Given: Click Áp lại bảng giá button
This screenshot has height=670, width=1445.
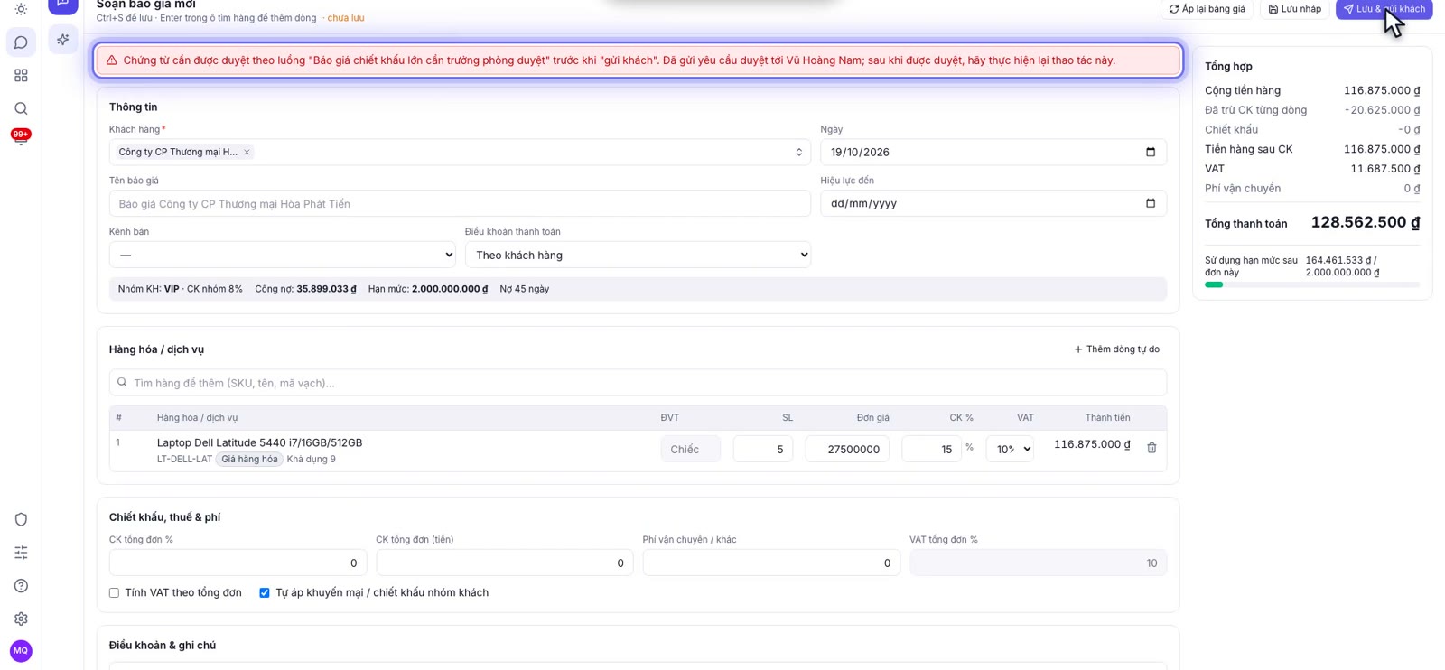Looking at the screenshot, I should [1207, 9].
